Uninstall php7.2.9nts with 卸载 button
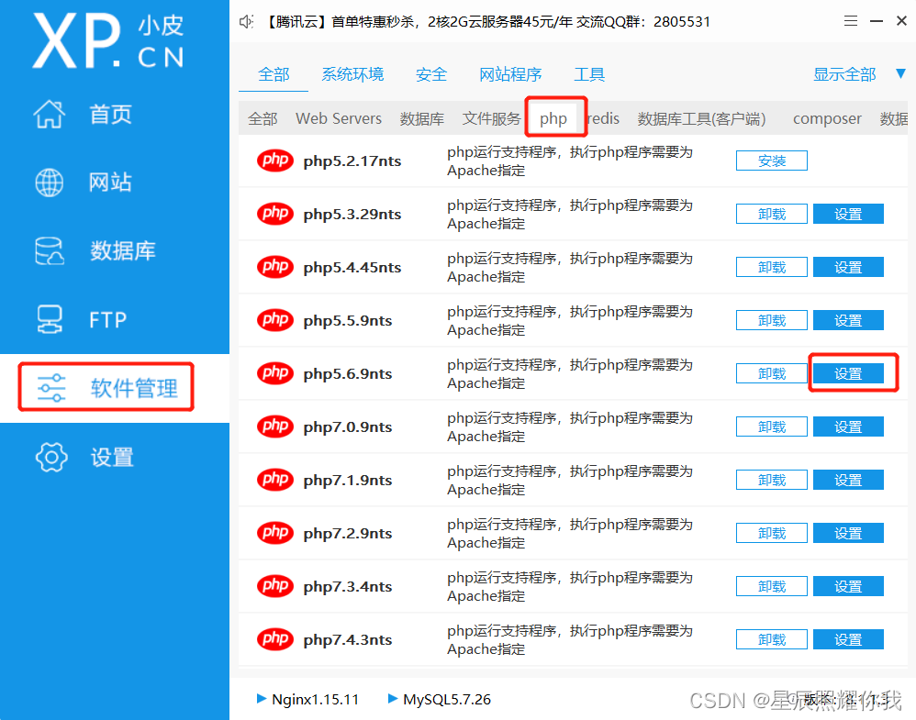 click(x=771, y=533)
